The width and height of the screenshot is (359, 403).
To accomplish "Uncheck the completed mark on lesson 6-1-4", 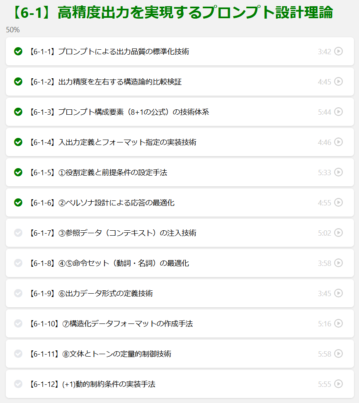I will click(18, 142).
